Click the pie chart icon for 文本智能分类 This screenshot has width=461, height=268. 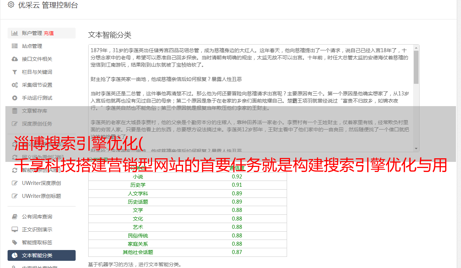click(x=15, y=255)
